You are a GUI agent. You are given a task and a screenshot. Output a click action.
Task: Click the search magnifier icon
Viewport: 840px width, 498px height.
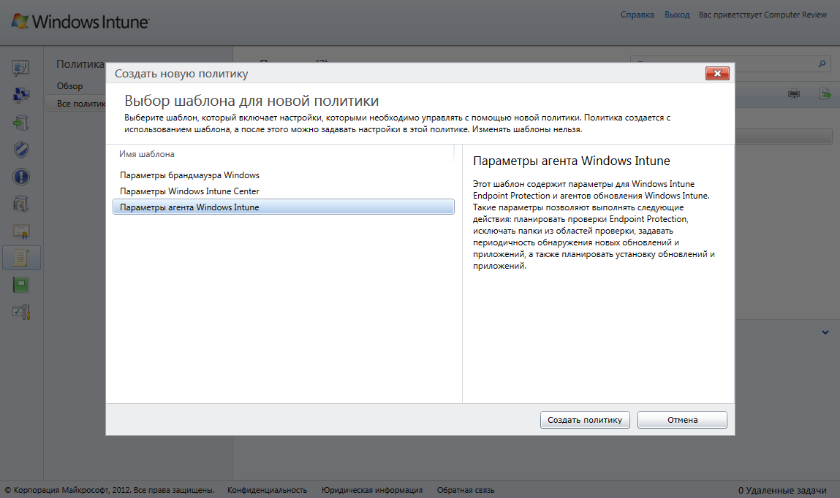click(822, 64)
